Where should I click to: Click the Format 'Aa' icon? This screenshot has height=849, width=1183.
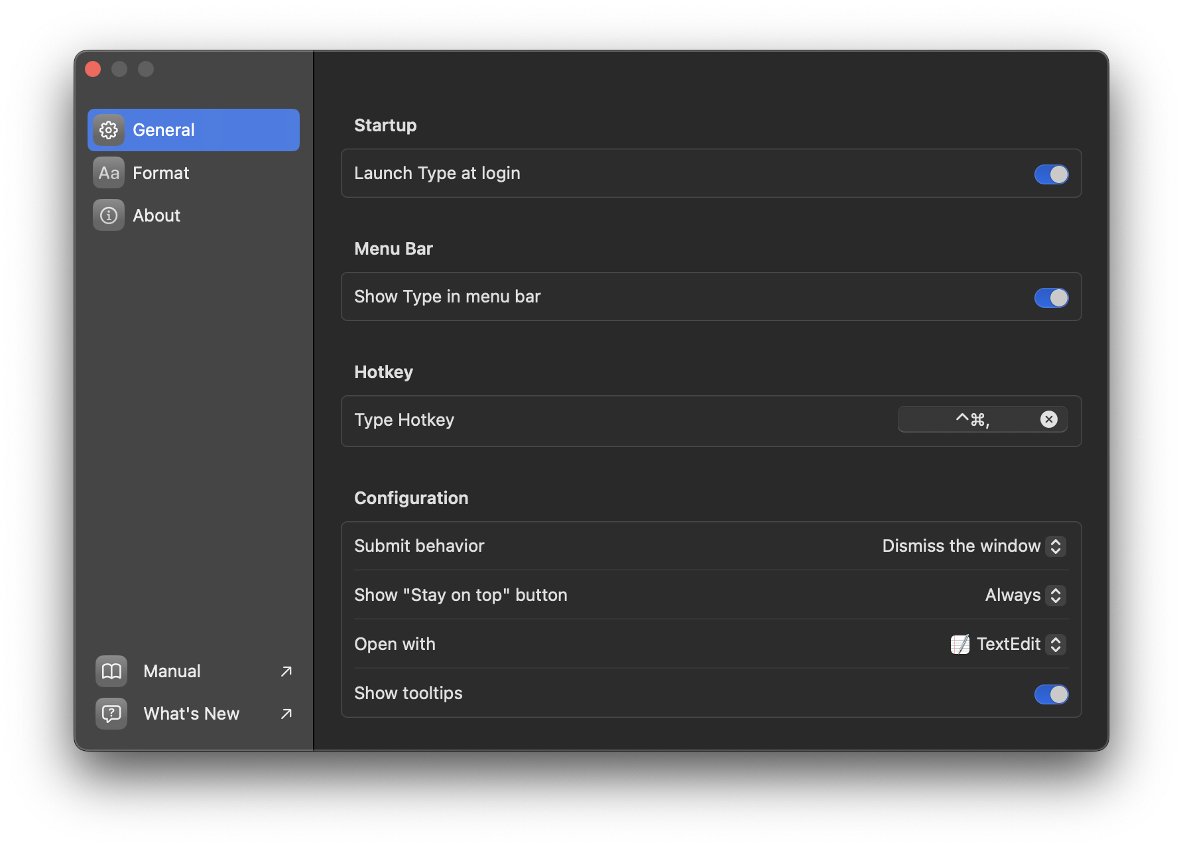pyautogui.click(x=109, y=173)
